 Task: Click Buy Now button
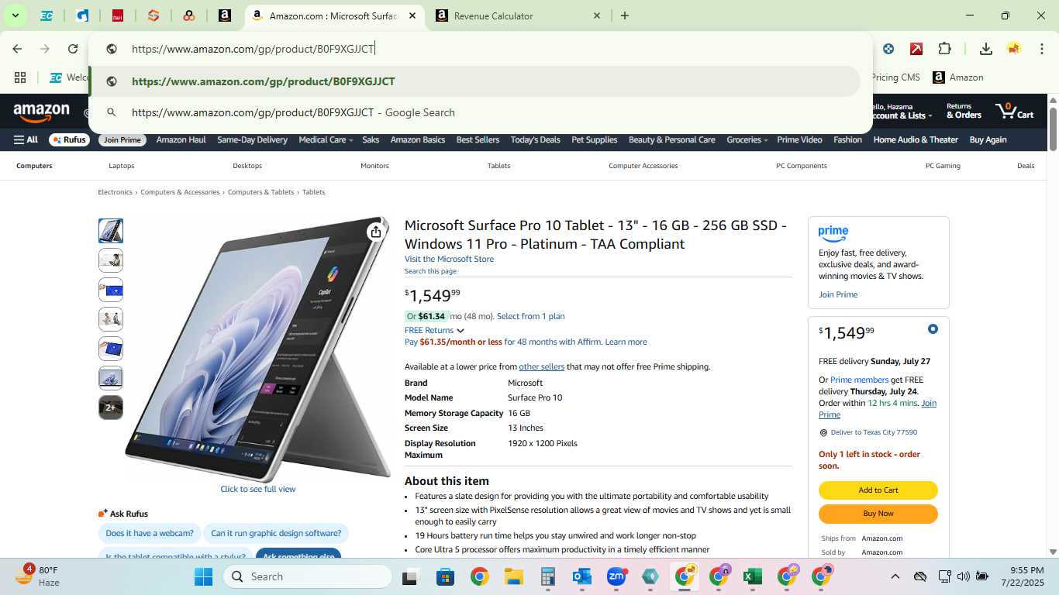[878, 514]
